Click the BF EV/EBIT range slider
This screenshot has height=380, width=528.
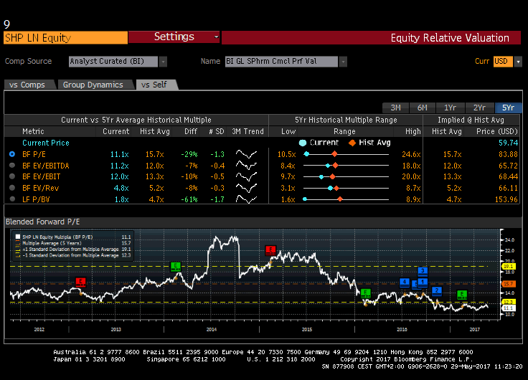(x=346, y=176)
